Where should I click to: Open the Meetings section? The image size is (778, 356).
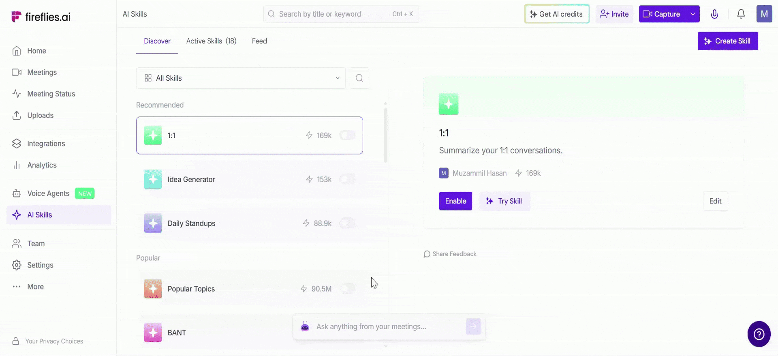point(42,72)
